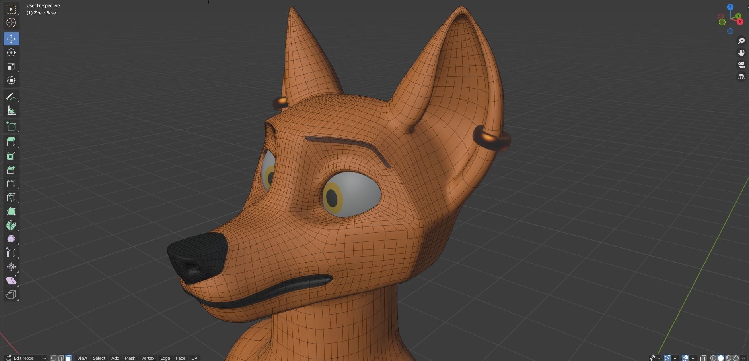749x361 pixels.
Task: Click the blue Z axis on gizmo
Action: [x=730, y=7]
